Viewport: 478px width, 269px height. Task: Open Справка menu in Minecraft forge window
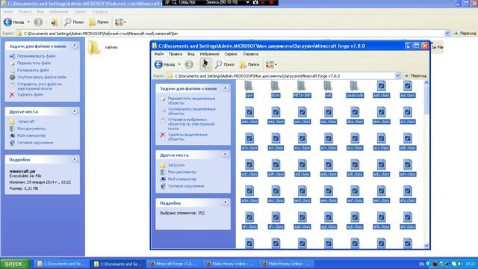tap(251, 54)
